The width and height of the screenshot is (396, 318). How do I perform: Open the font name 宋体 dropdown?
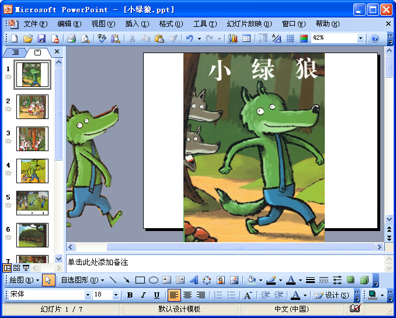coord(88,295)
